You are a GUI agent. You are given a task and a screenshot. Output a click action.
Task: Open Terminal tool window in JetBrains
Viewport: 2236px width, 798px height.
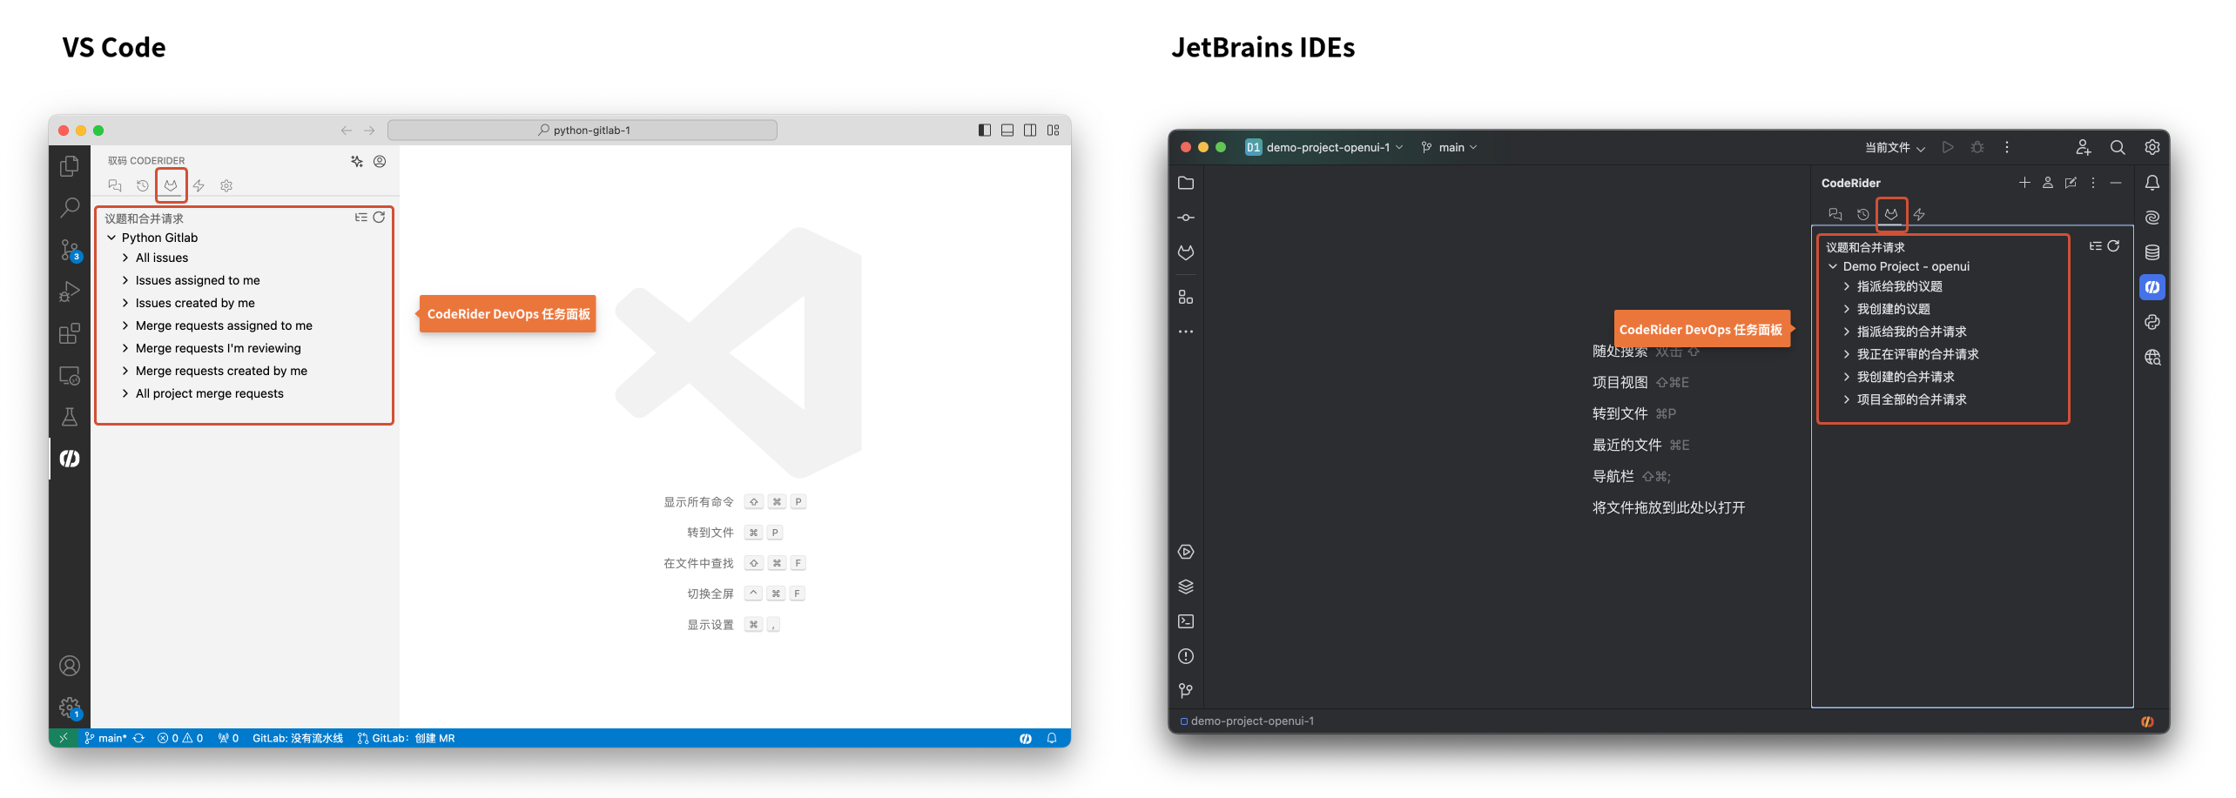pos(1186,621)
